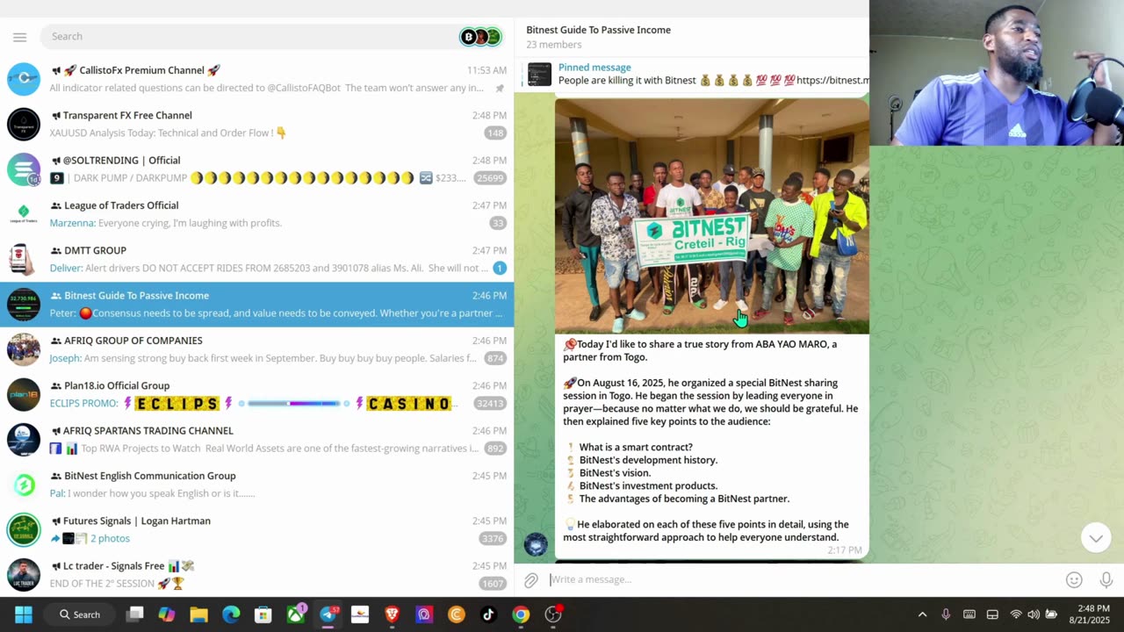Open AFRIQ SPARTANS TRADING CHANNEL
This screenshot has height=632, width=1124.
pyautogui.click(x=256, y=440)
